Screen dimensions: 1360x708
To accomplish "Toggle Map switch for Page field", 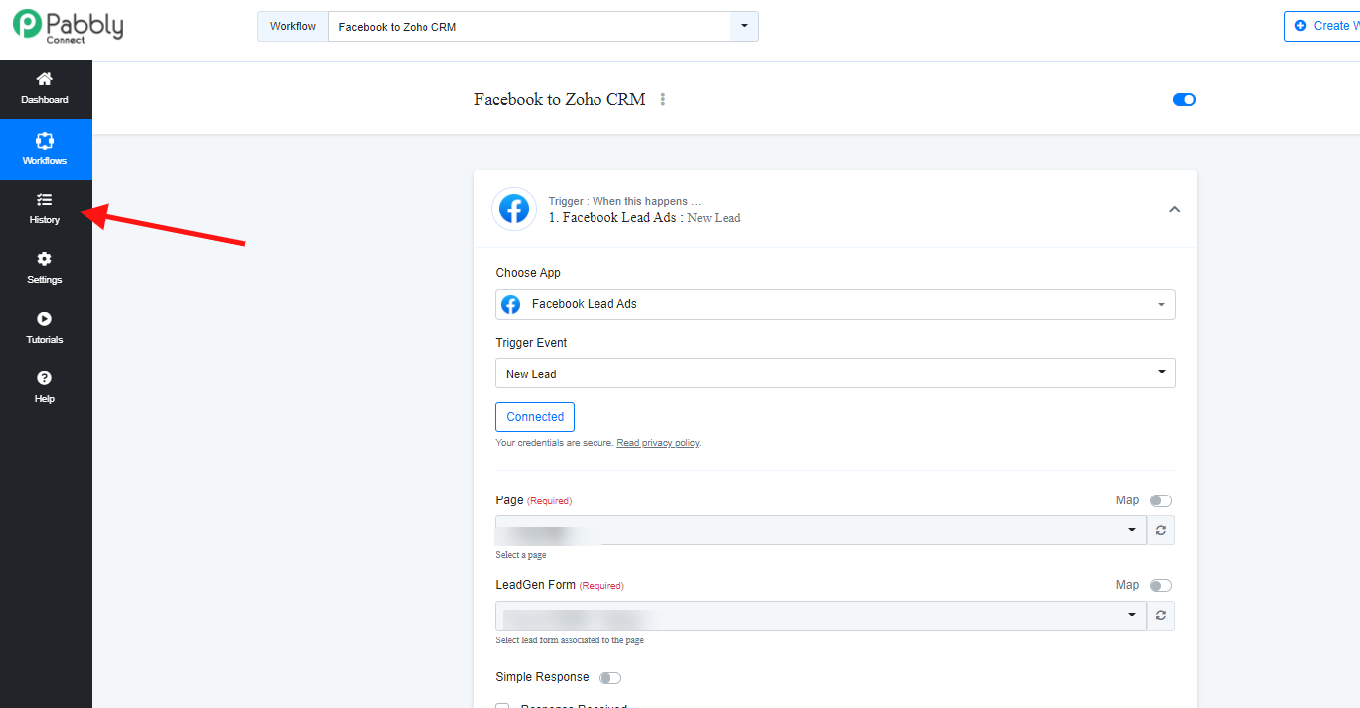I will pos(1161,501).
